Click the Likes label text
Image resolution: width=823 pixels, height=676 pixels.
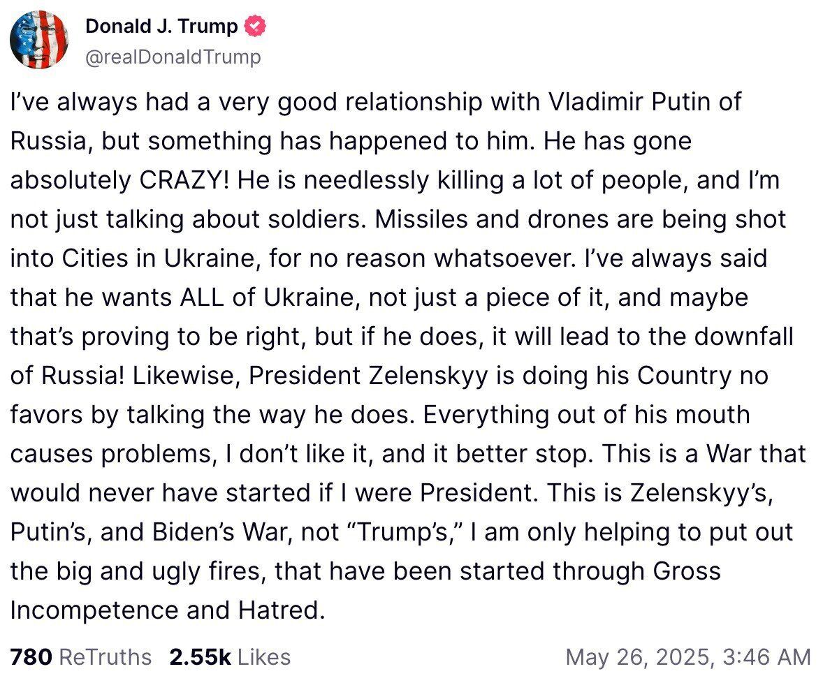264,656
